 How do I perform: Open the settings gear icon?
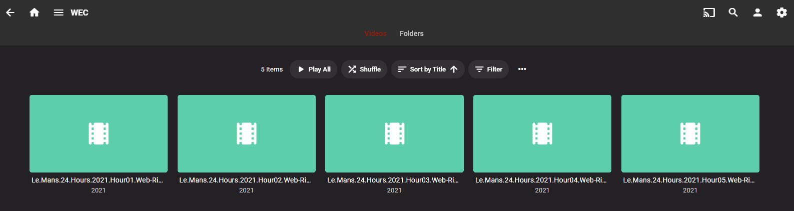pyautogui.click(x=781, y=12)
